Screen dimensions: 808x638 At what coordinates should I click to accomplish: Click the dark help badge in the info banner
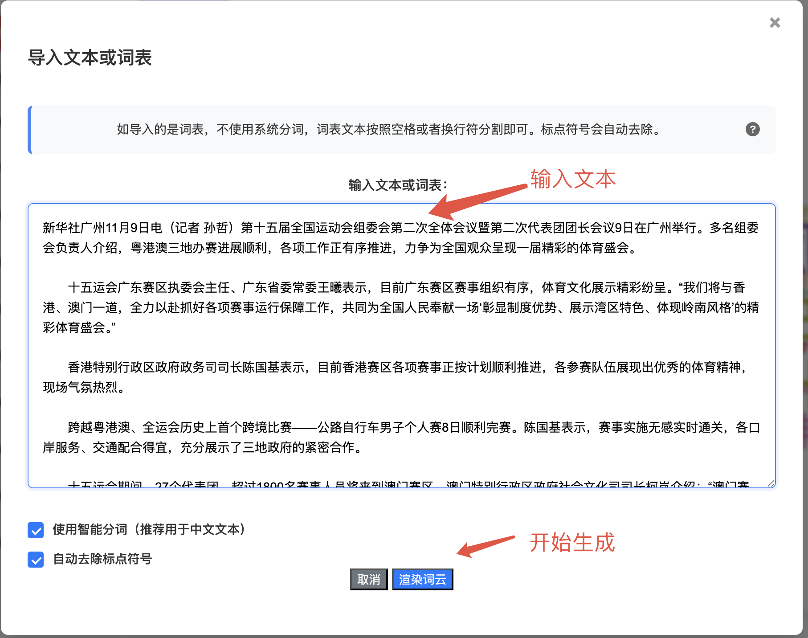pyautogui.click(x=753, y=130)
